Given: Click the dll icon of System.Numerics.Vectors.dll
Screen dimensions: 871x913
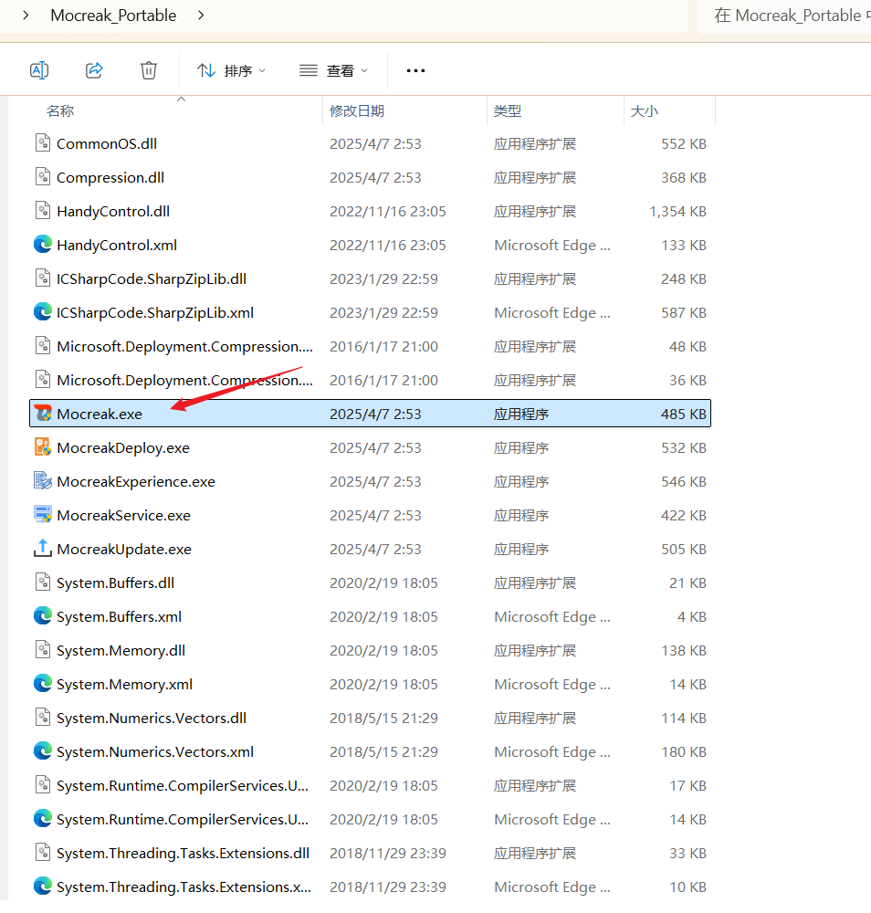Looking at the screenshot, I should pos(43,718).
